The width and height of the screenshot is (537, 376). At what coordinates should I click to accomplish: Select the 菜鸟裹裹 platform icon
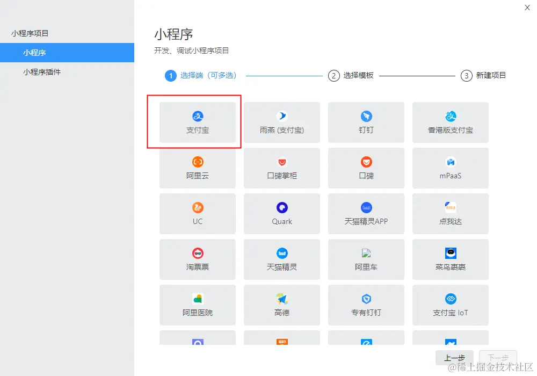(x=451, y=254)
